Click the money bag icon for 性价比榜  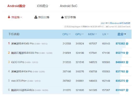point(36,17)
